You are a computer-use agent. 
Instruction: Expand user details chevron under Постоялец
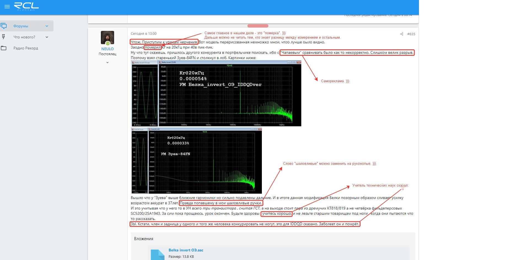pos(107,62)
